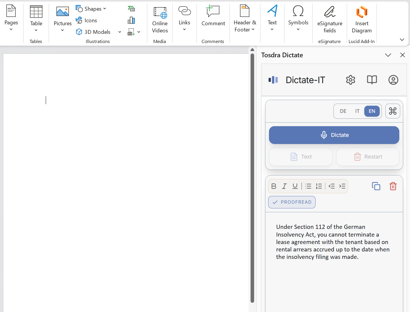The width and height of the screenshot is (410, 312).
Task: Expand the Shapes gallery
Action: [91, 9]
